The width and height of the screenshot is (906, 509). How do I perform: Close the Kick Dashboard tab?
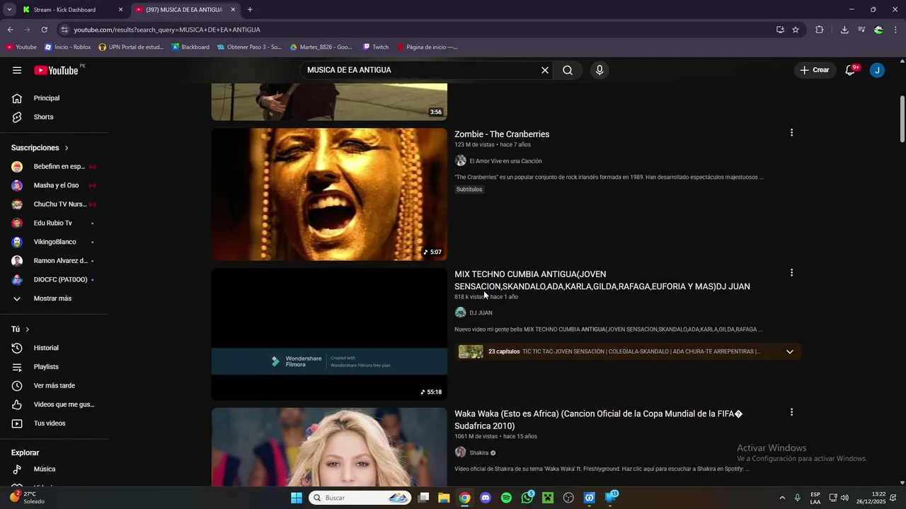click(x=120, y=10)
